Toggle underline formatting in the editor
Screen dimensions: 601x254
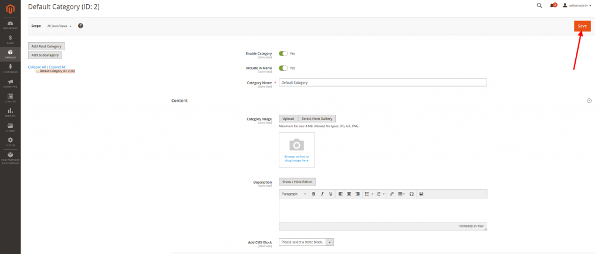click(x=330, y=194)
